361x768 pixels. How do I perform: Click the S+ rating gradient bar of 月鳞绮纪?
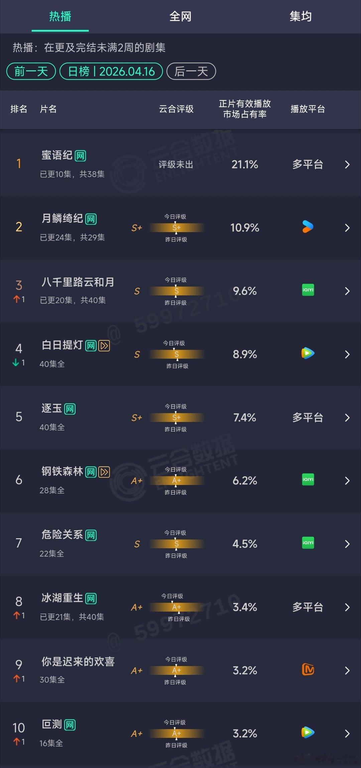176,227
